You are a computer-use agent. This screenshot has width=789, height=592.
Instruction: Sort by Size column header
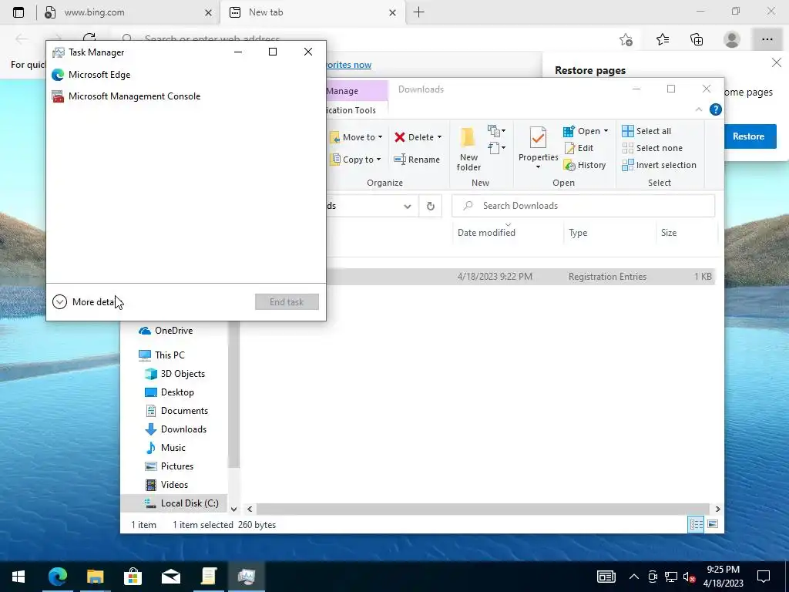click(x=668, y=233)
